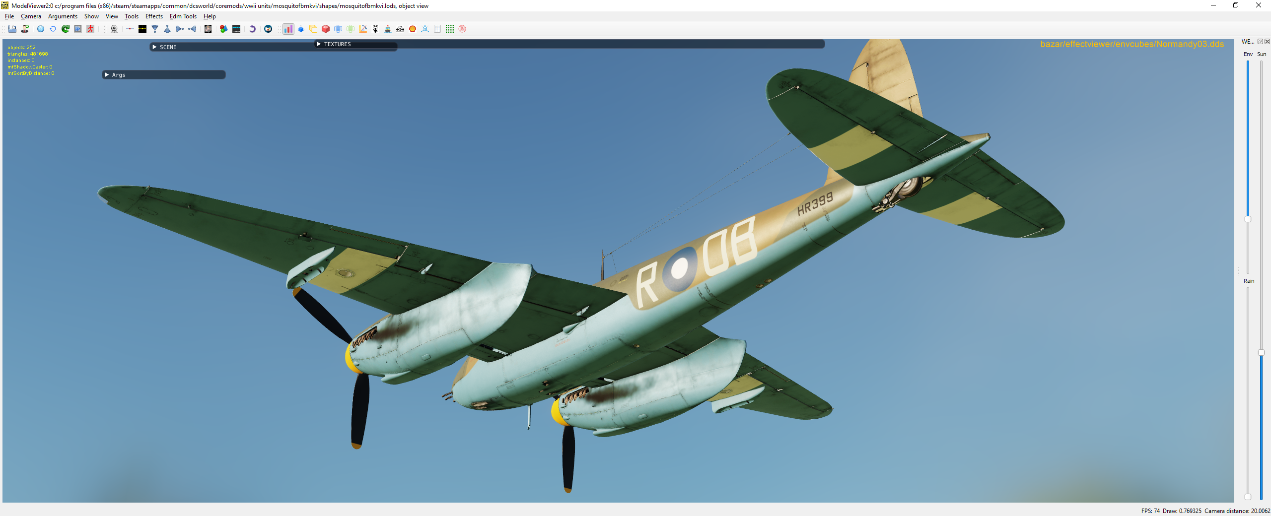The height and width of the screenshot is (516, 1271).
Task: Click the yellow shell icon
Action: (413, 29)
